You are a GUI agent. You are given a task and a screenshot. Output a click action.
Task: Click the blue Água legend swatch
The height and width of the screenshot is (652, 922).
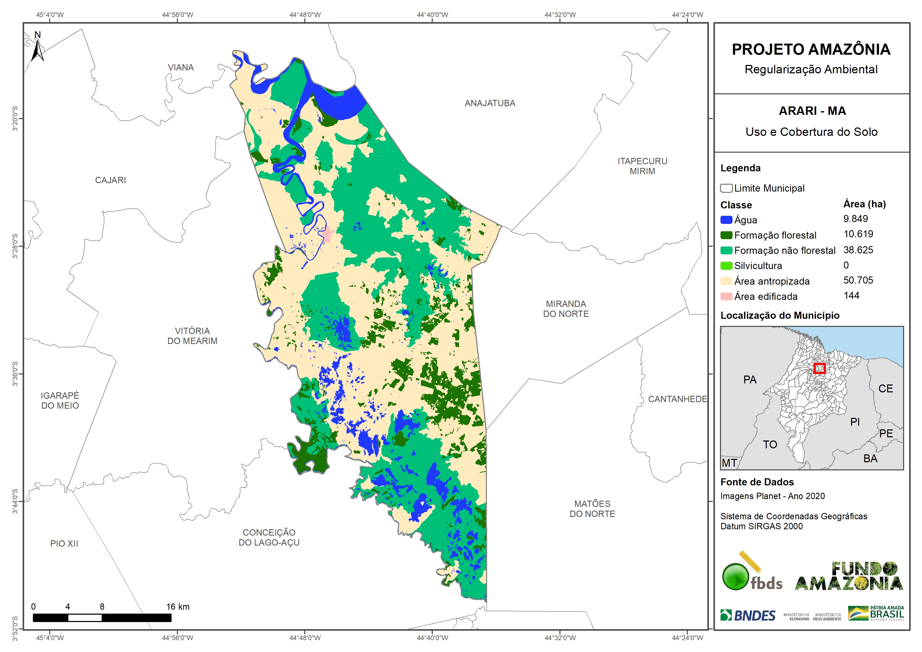726,220
